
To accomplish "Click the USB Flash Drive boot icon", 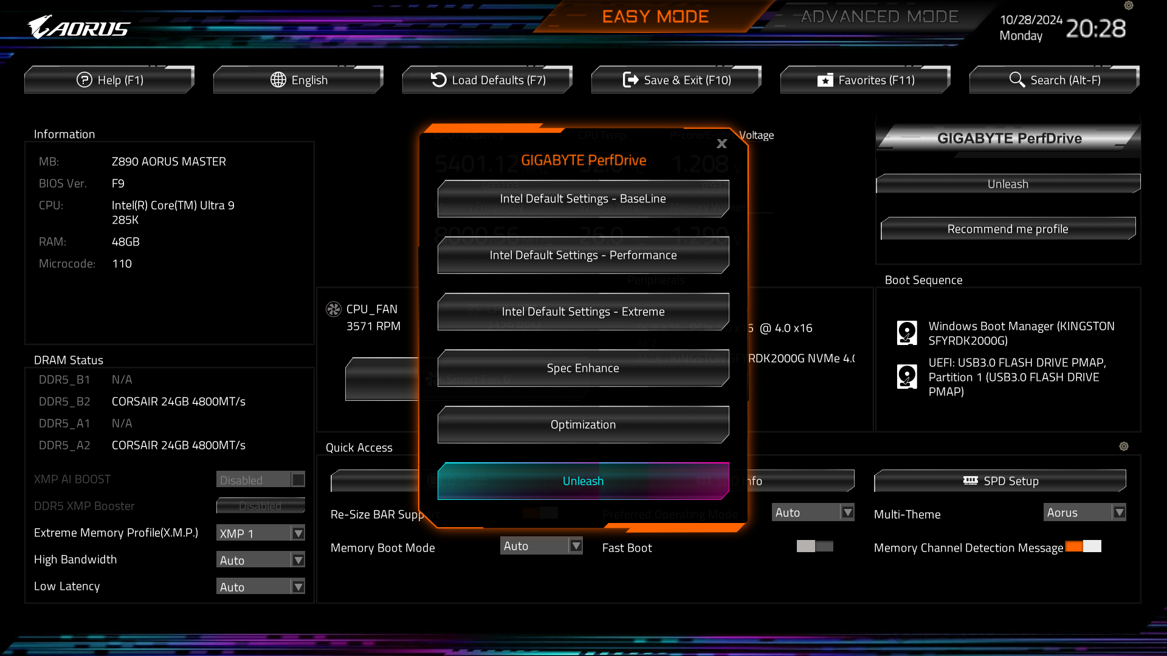I will coord(906,377).
